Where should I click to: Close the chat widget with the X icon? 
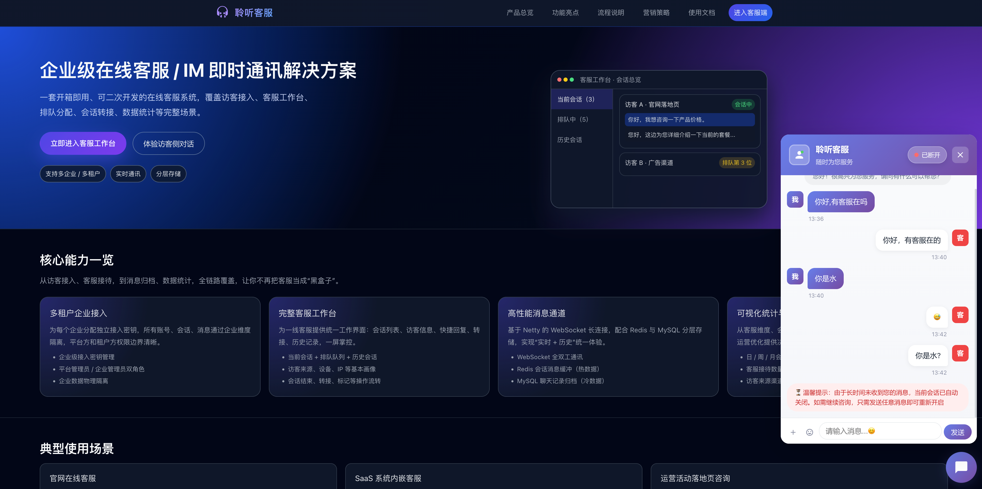coord(960,155)
